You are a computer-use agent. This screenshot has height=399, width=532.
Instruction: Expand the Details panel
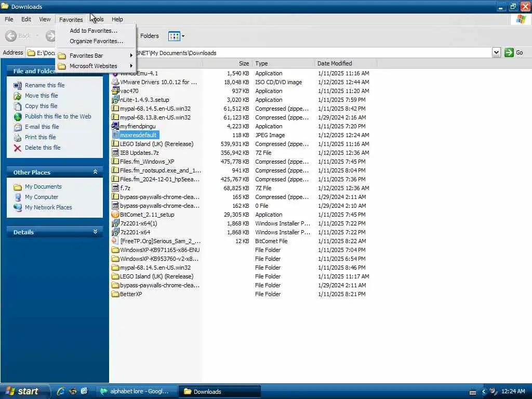(96, 232)
